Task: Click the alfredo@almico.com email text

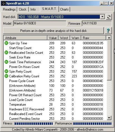Action: click(90, 130)
